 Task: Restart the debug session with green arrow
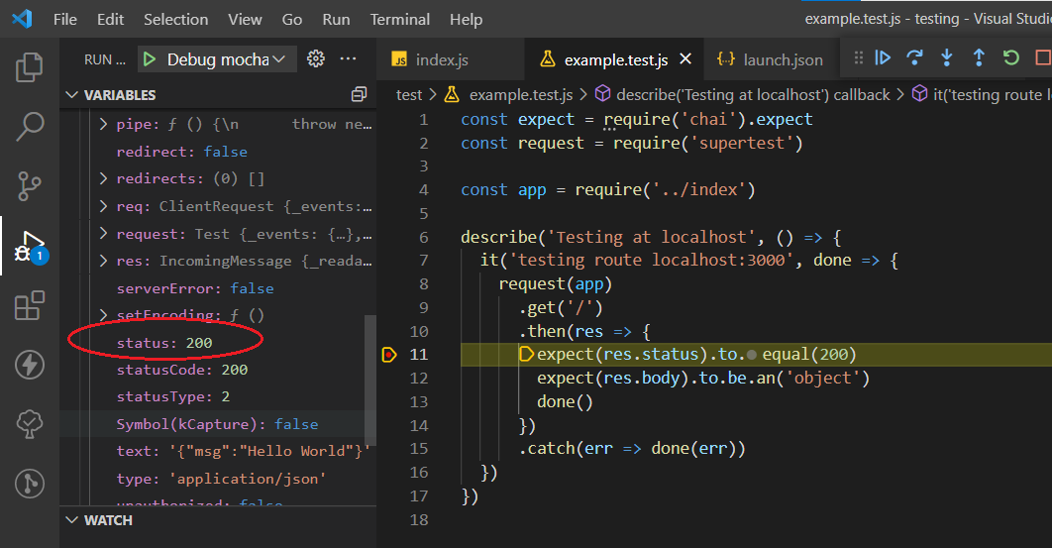pyautogui.click(x=1011, y=58)
